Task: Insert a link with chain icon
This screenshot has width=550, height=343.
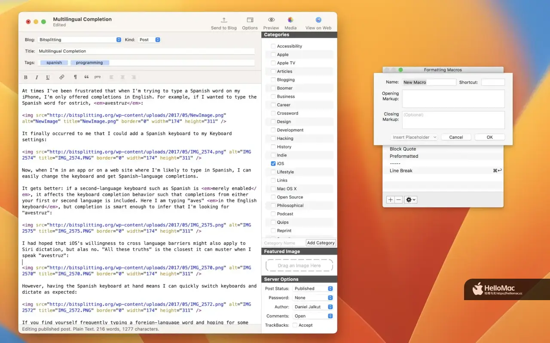Action: 62,77
